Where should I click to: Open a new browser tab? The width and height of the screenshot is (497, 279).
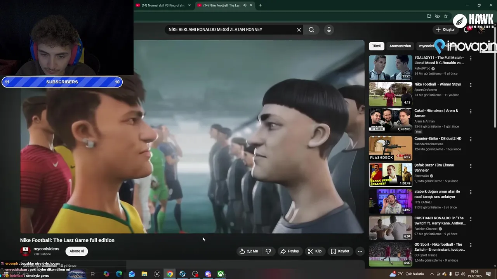[x=260, y=5]
